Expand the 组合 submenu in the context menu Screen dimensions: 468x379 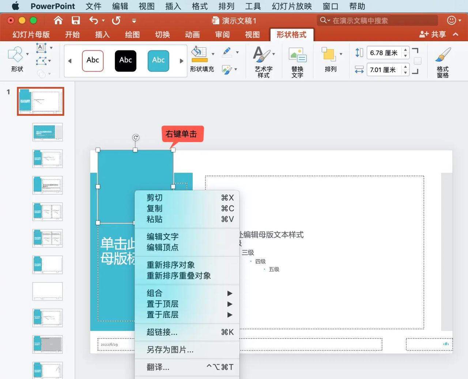[230, 293]
